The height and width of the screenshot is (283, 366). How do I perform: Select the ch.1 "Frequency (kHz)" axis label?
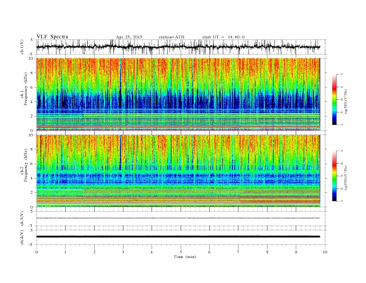click(26, 89)
